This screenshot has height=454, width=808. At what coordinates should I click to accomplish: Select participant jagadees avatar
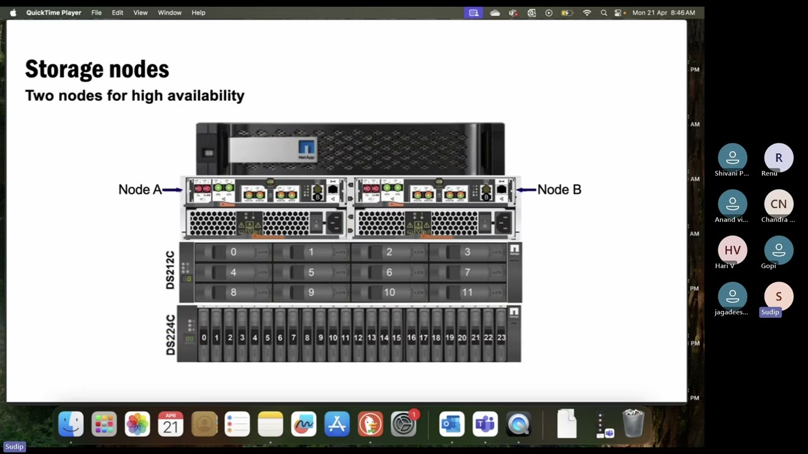[x=732, y=296]
